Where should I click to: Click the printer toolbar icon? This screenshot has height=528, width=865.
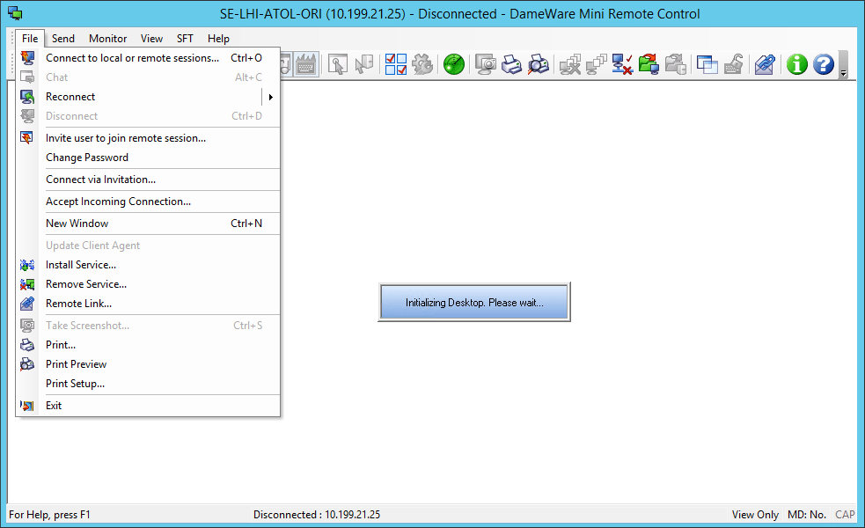(x=511, y=64)
